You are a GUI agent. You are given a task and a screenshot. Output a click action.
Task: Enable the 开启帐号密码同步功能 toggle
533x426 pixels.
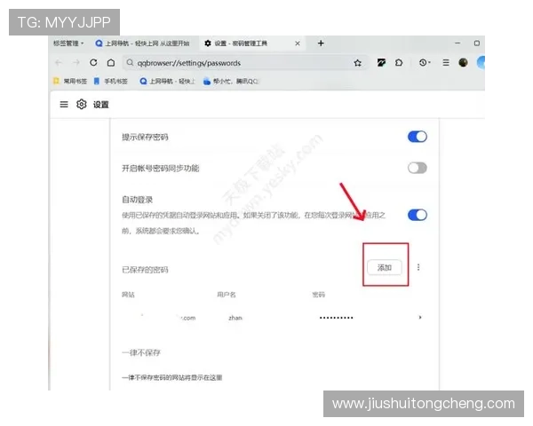[417, 168]
